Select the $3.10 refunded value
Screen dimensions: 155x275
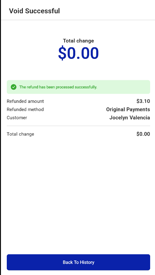coord(143,101)
